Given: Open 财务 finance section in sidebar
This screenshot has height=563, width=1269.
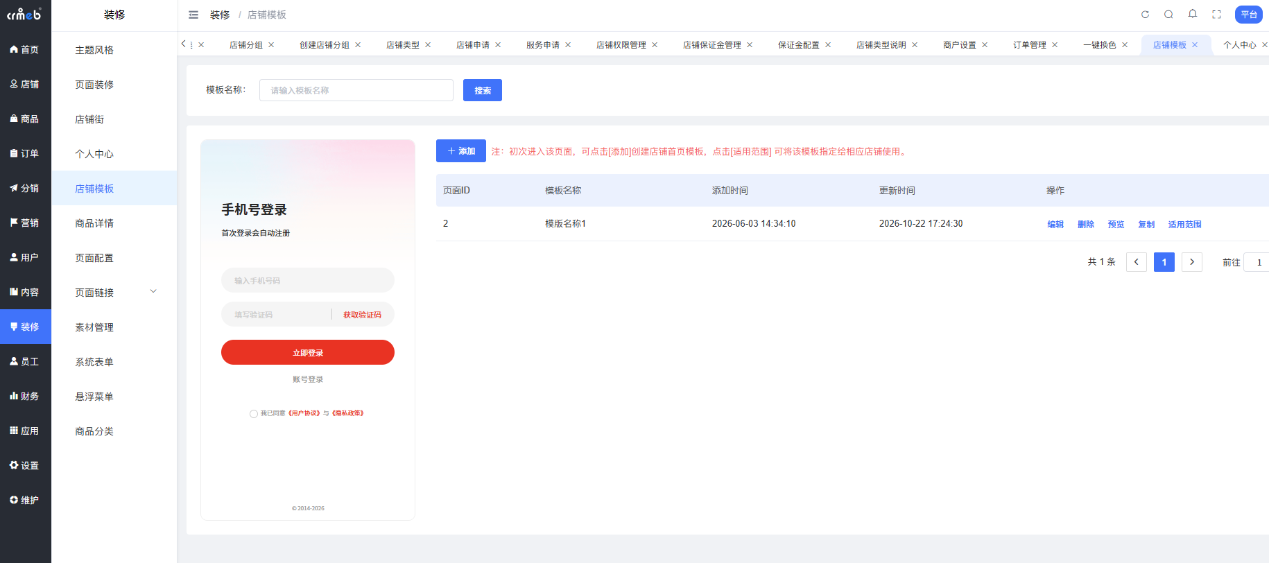Looking at the screenshot, I should pos(25,396).
